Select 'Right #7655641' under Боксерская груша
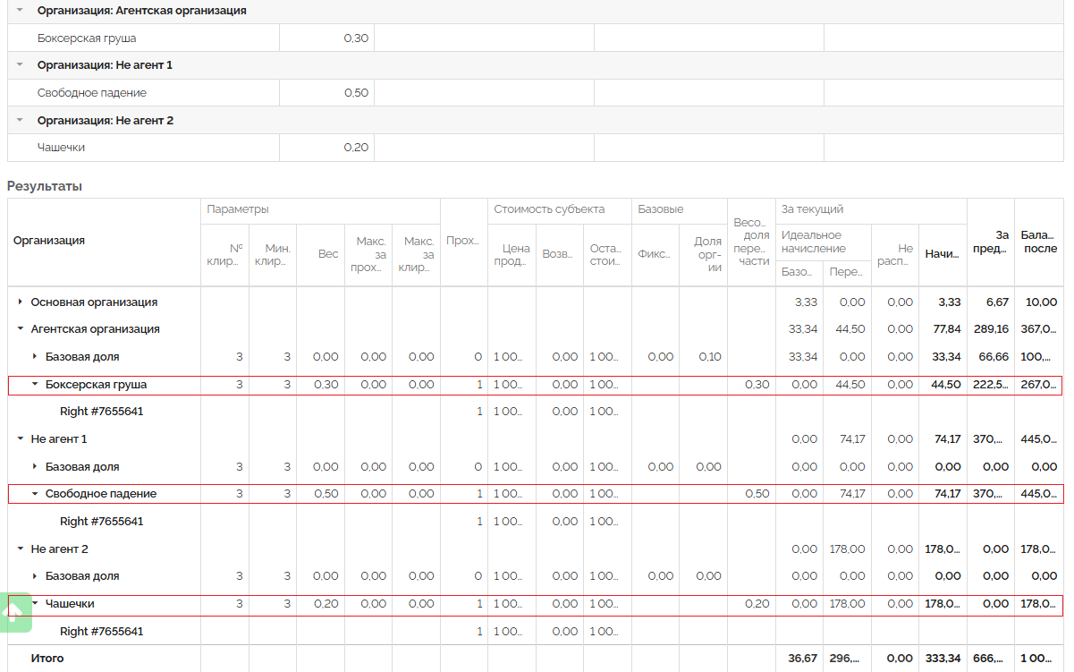The height and width of the screenshot is (672, 1074). coord(101,412)
